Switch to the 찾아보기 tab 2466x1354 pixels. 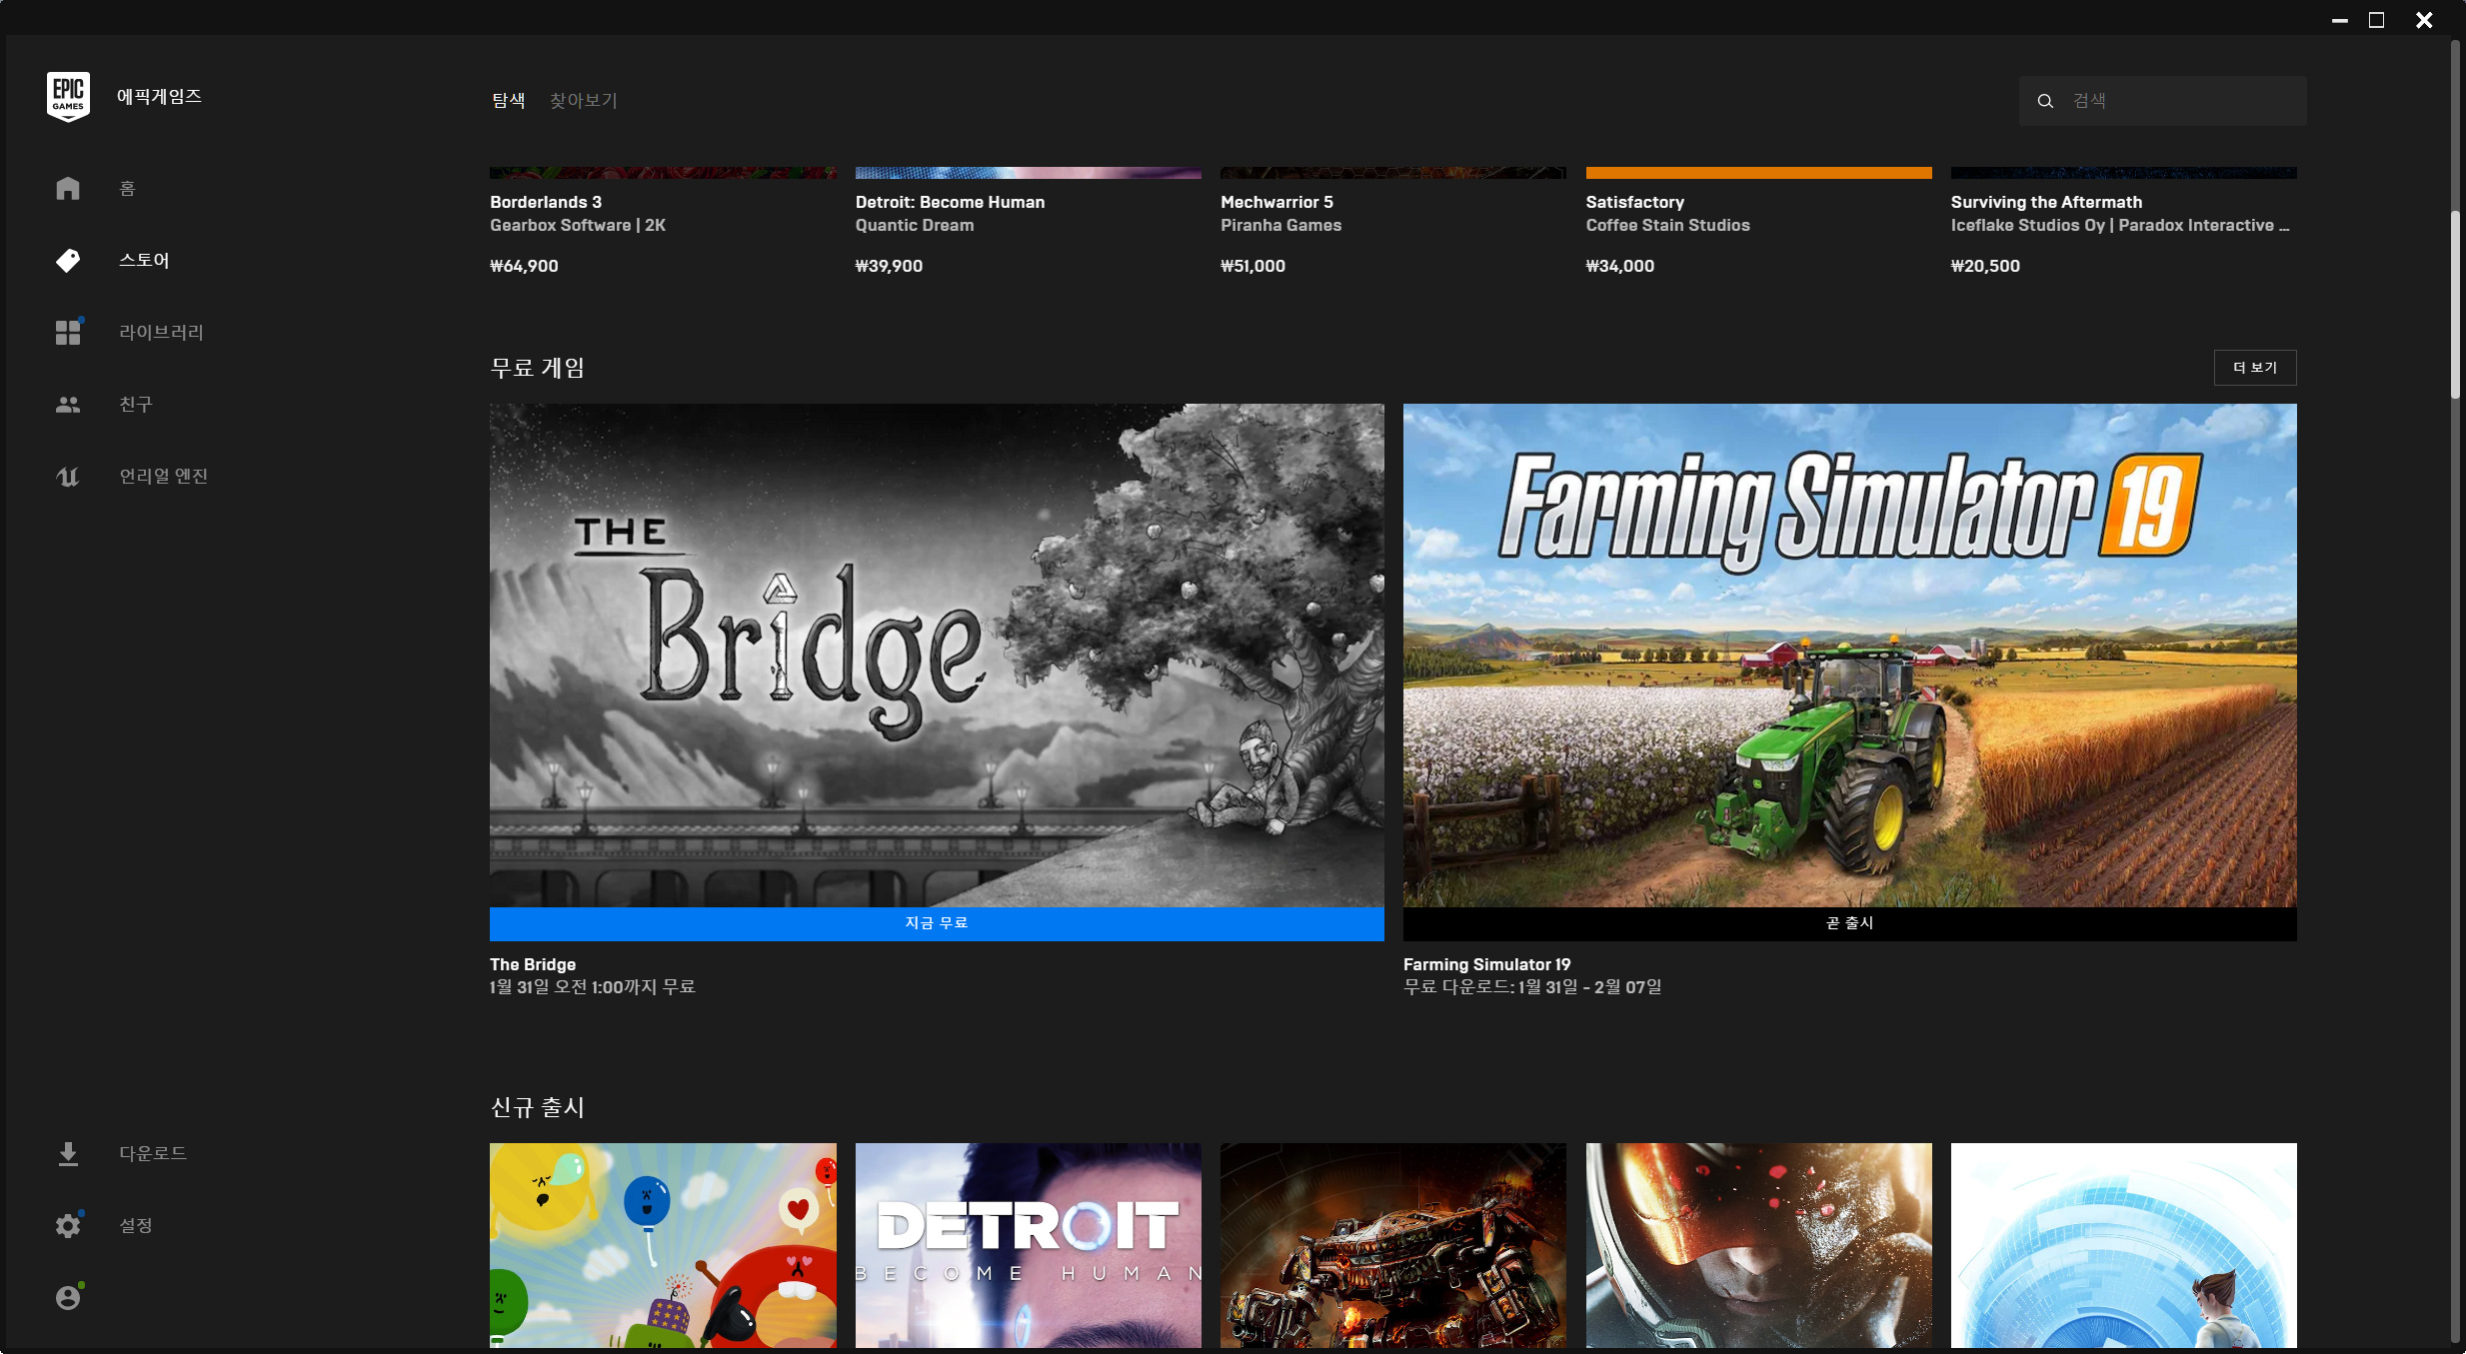(x=584, y=100)
